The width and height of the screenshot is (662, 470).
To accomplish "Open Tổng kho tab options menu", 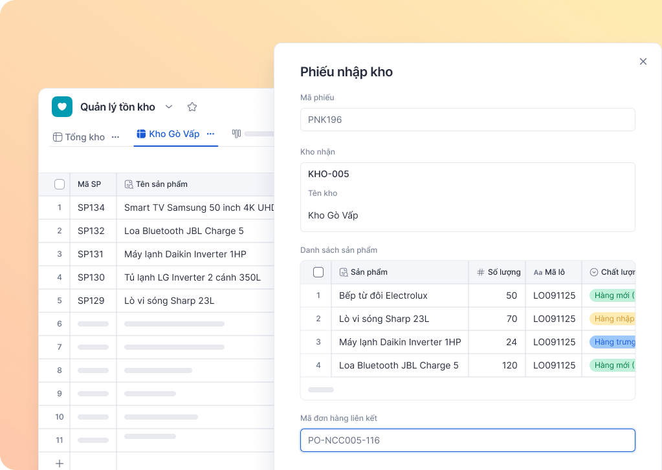I will click(115, 137).
